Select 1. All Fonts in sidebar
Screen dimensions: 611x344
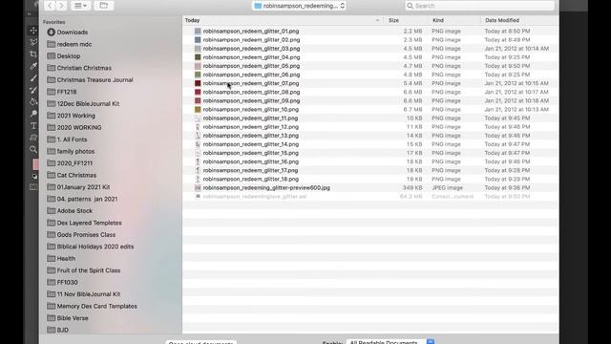tap(73, 140)
